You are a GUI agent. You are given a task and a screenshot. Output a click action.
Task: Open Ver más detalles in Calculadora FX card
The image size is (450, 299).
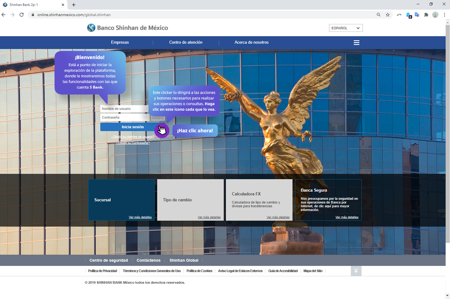coord(278,217)
